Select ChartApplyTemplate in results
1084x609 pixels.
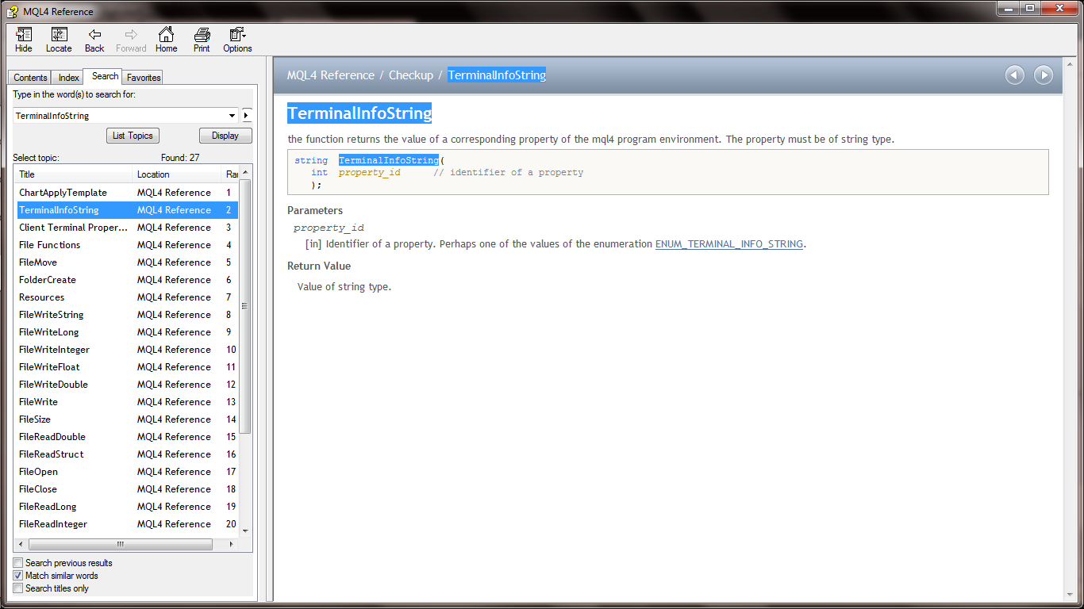[x=127, y=193]
